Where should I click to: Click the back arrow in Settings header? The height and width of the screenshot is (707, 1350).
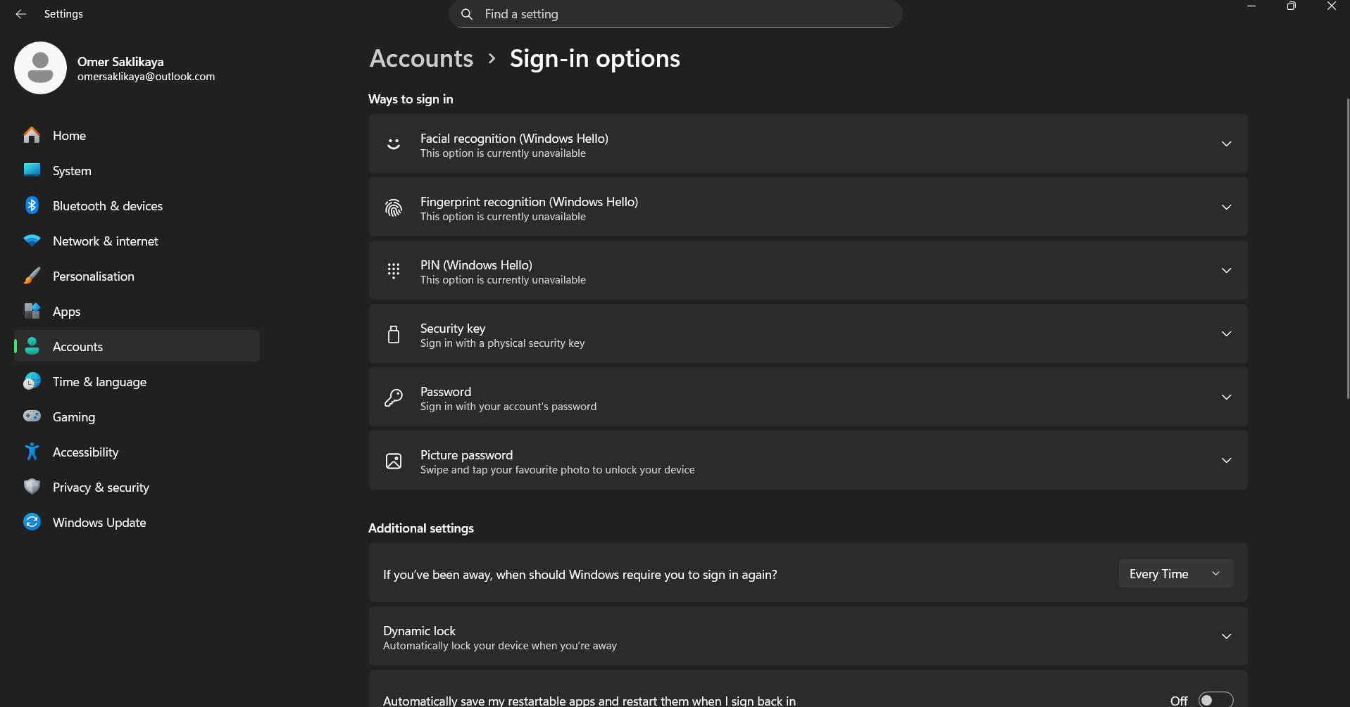point(20,14)
